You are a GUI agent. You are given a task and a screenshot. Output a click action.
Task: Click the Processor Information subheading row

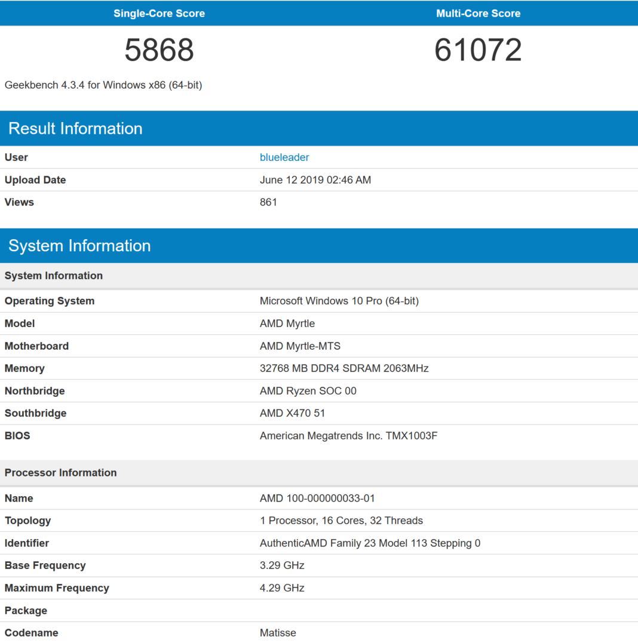(319, 472)
